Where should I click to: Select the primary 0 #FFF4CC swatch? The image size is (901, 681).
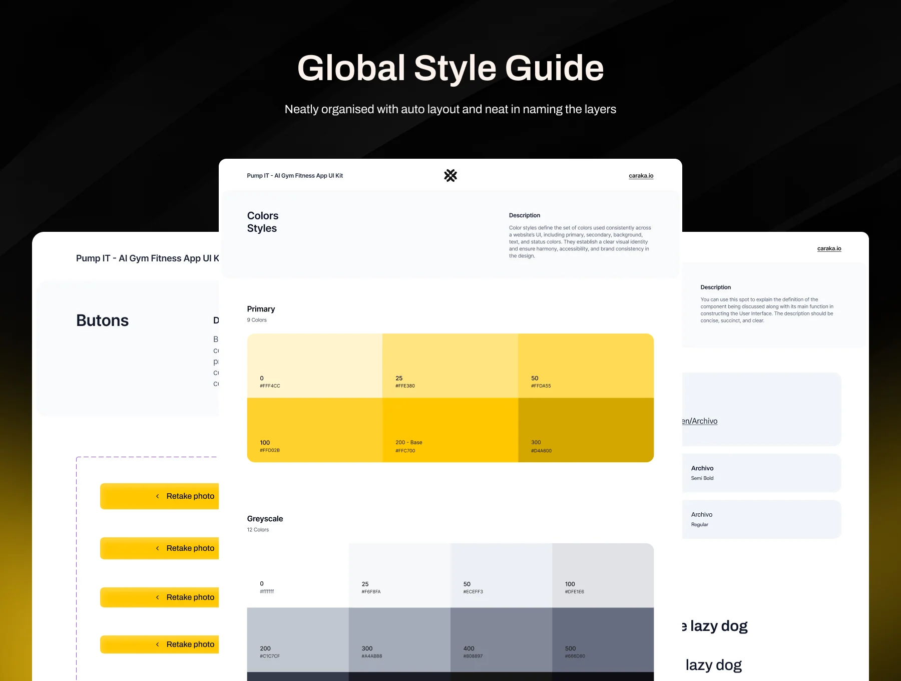coord(315,366)
